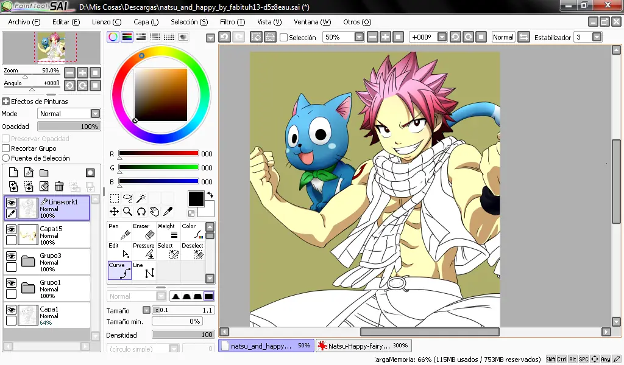Viewport: 624px width, 365px height.
Task: Select the magic wand tool
Action: click(x=141, y=198)
